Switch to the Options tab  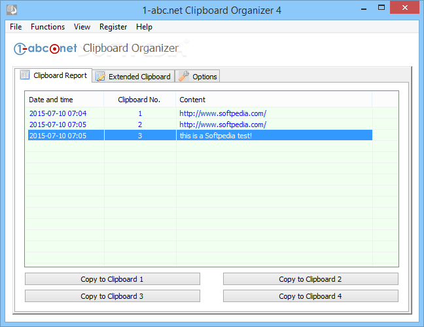click(198, 77)
